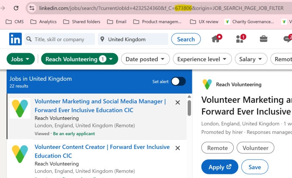Open the Messaging icon
This screenshot has height=178, width=292.
pyautogui.click(x=288, y=39)
